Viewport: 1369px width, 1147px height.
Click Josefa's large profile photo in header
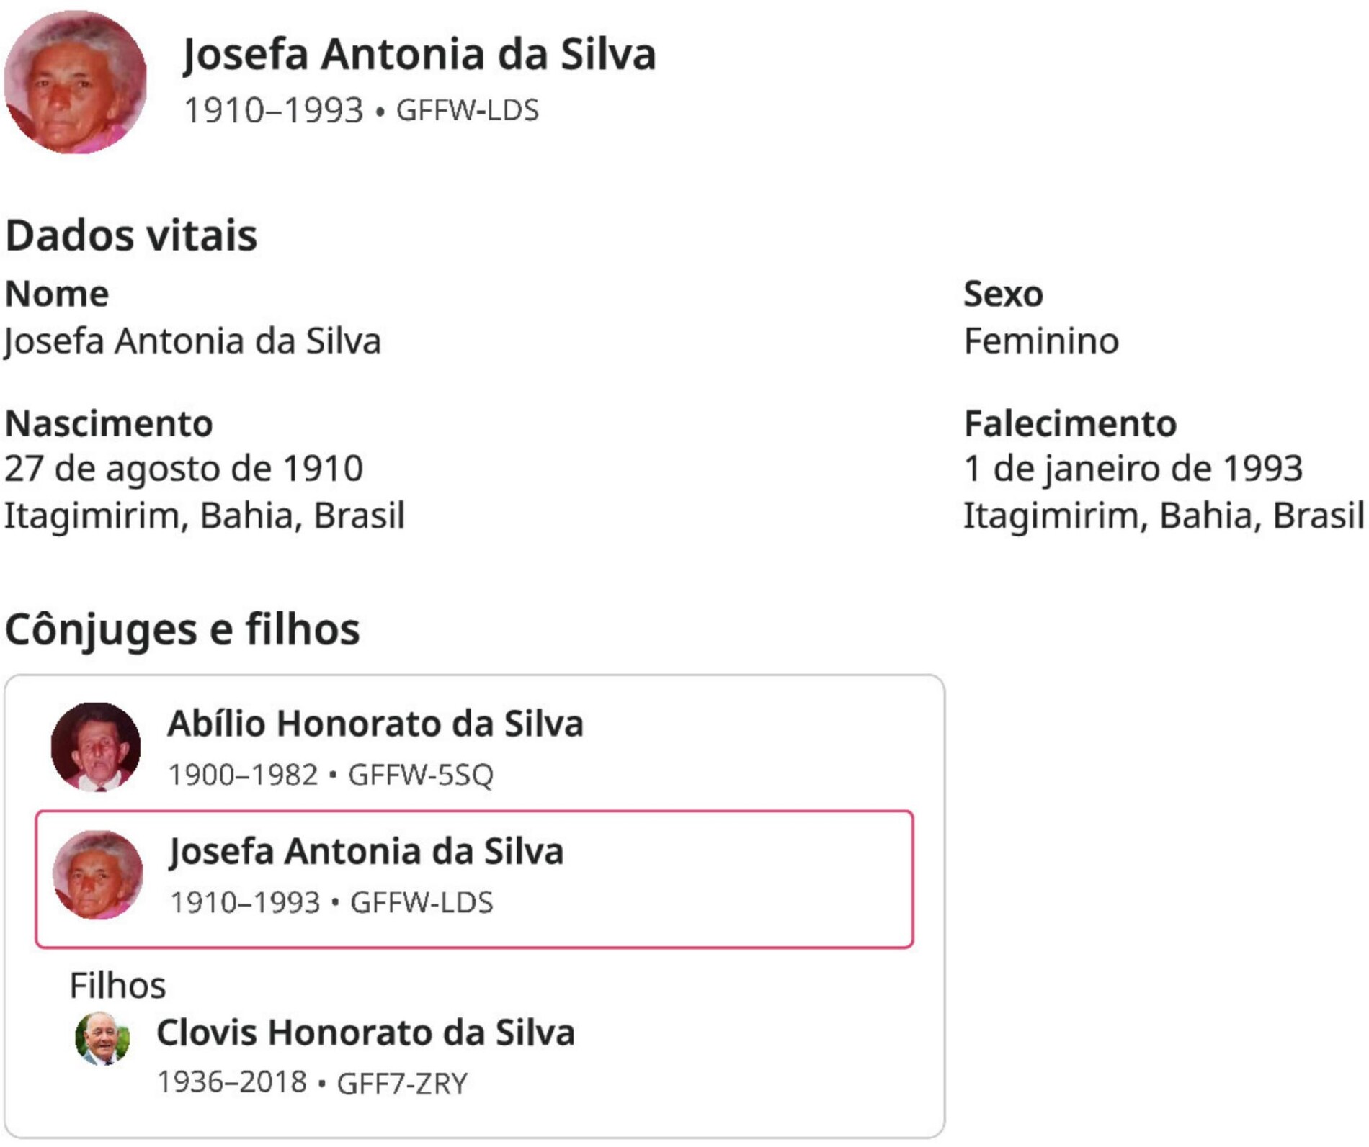click(76, 81)
